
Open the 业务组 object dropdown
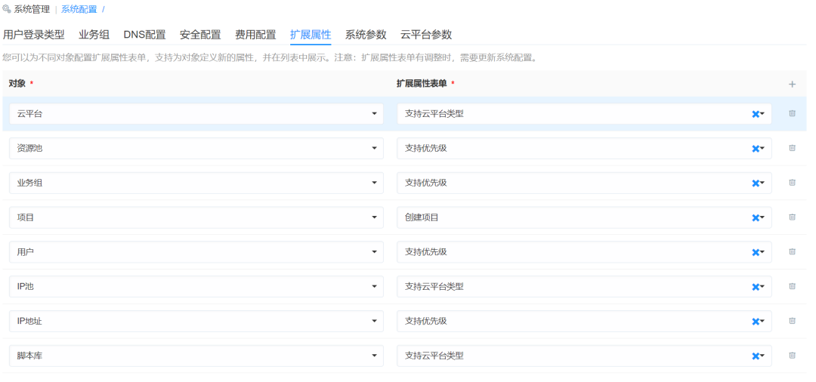(x=196, y=183)
